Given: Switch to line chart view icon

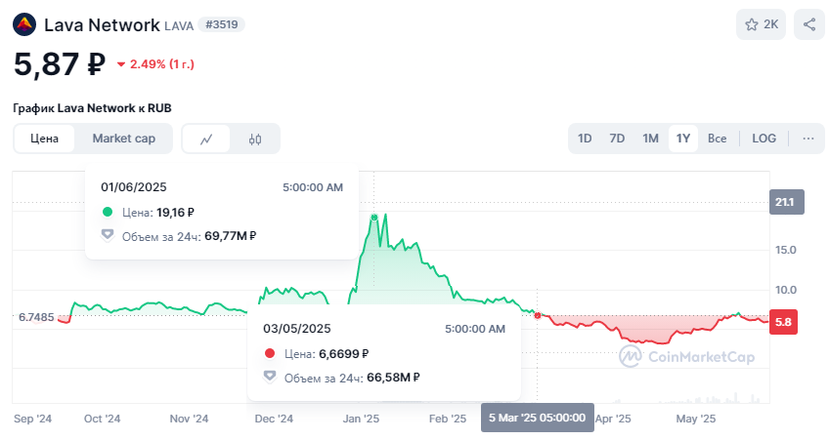Looking at the screenshot, I should point(206,140).
